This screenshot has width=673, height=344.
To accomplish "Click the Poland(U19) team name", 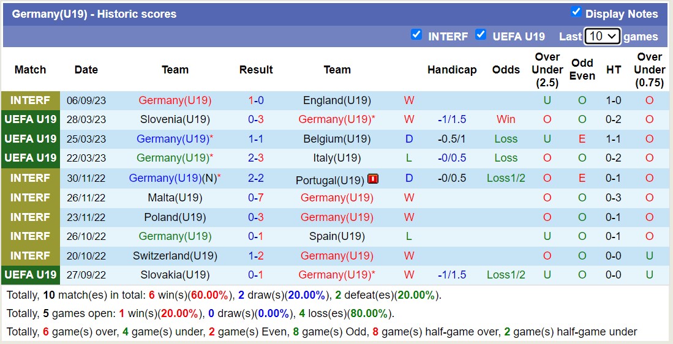I will click(175, 217).
